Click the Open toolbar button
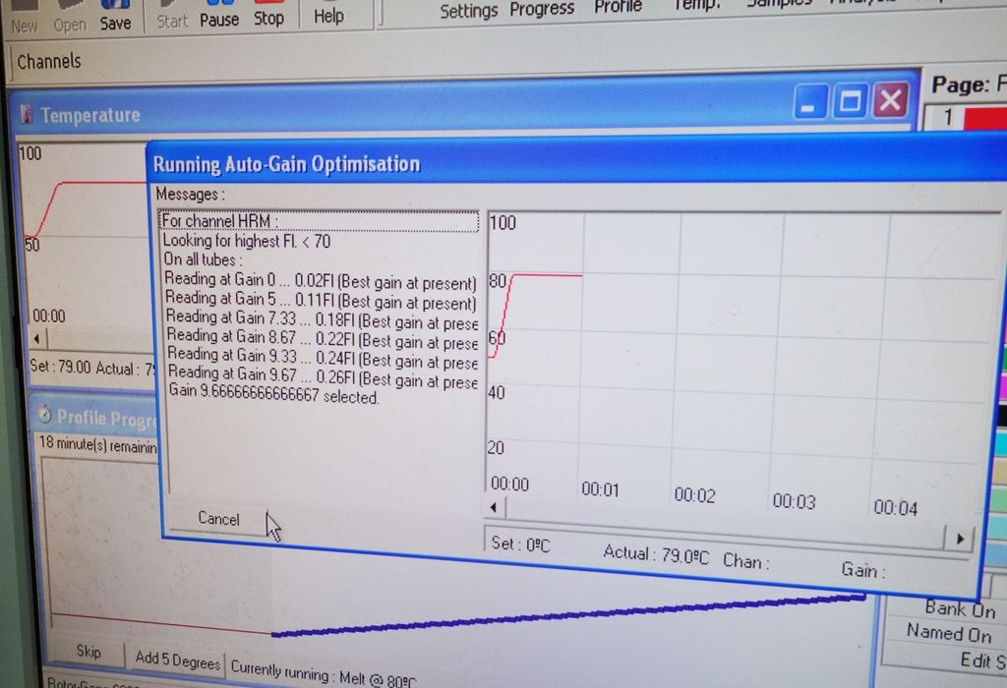Screen dimensions: 1007x688 [70, 18]
